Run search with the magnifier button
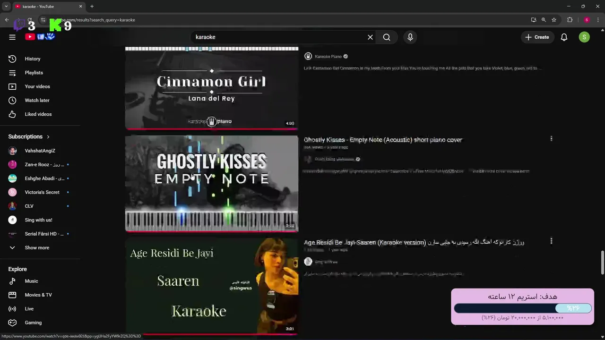605x340 pixels. click(387, 37)
